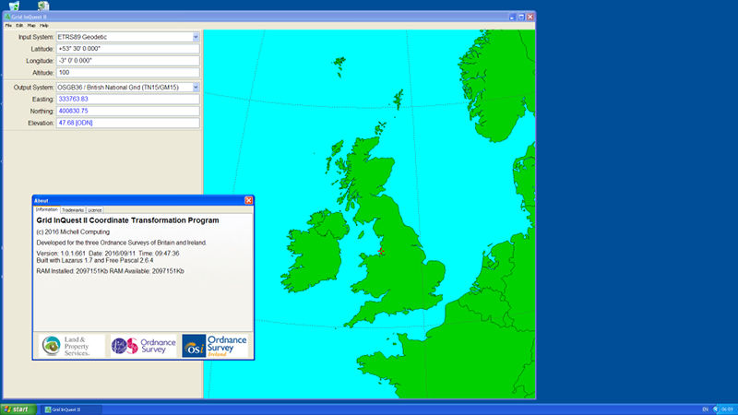Image resolution: width=738 pixels, height=415 pixels.
Task: Click the Altitude input field
Action: 127,73
